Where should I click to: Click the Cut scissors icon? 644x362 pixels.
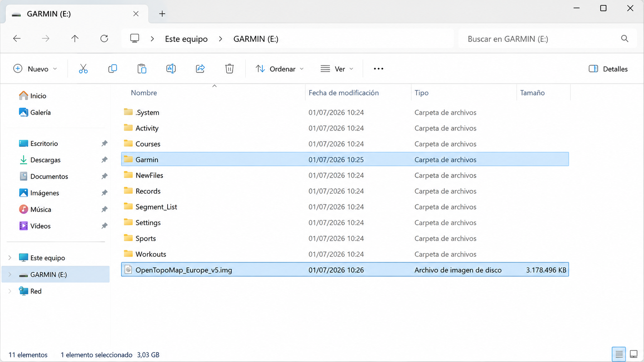(83, 69)
